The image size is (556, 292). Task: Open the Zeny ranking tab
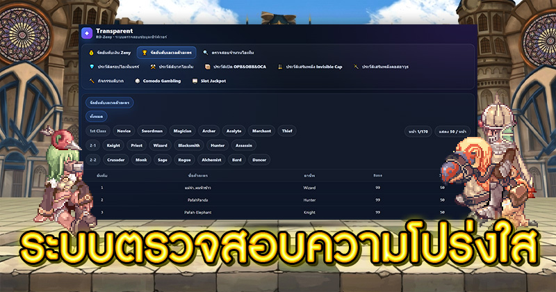pos(110,53)
